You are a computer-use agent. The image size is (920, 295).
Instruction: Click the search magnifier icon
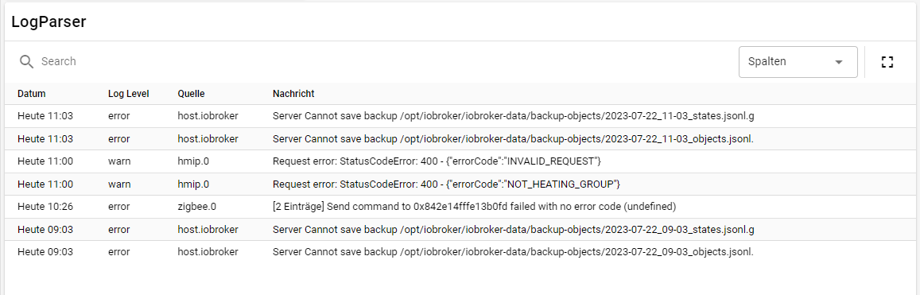tap(26, 61)
